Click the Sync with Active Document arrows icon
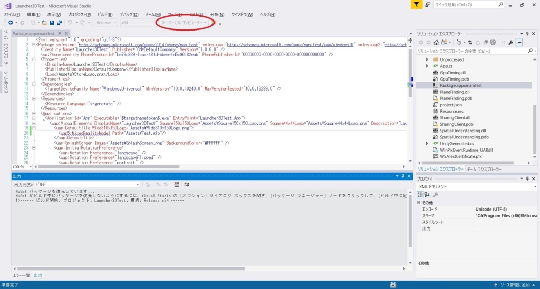The width and height of the screenshot is (540, 289). 470,42
